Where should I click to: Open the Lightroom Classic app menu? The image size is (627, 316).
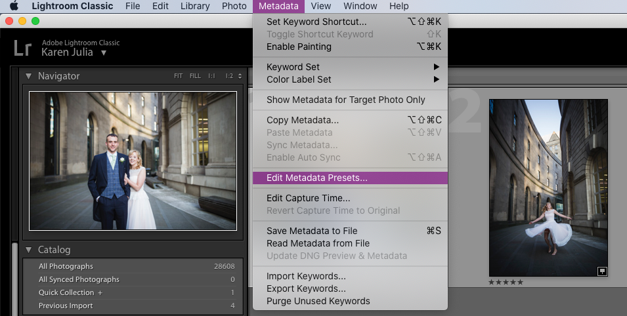(x=72, y=6)
